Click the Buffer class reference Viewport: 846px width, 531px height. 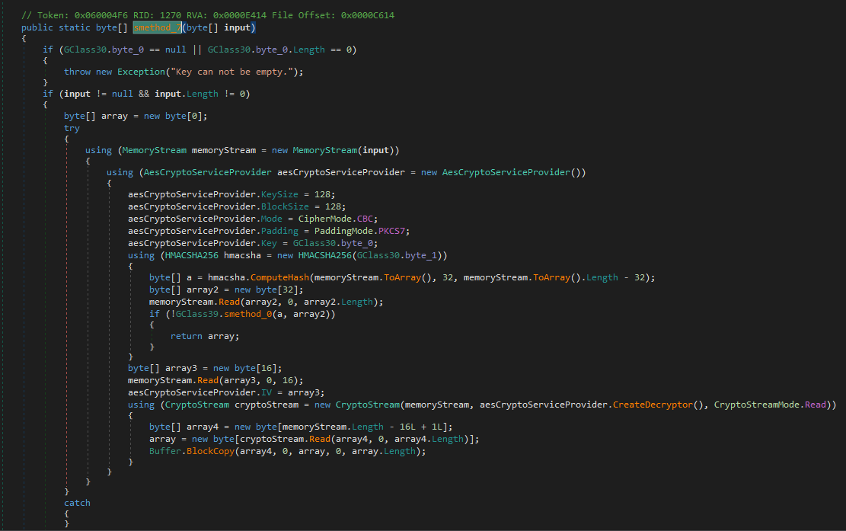[x=165, y=451]
